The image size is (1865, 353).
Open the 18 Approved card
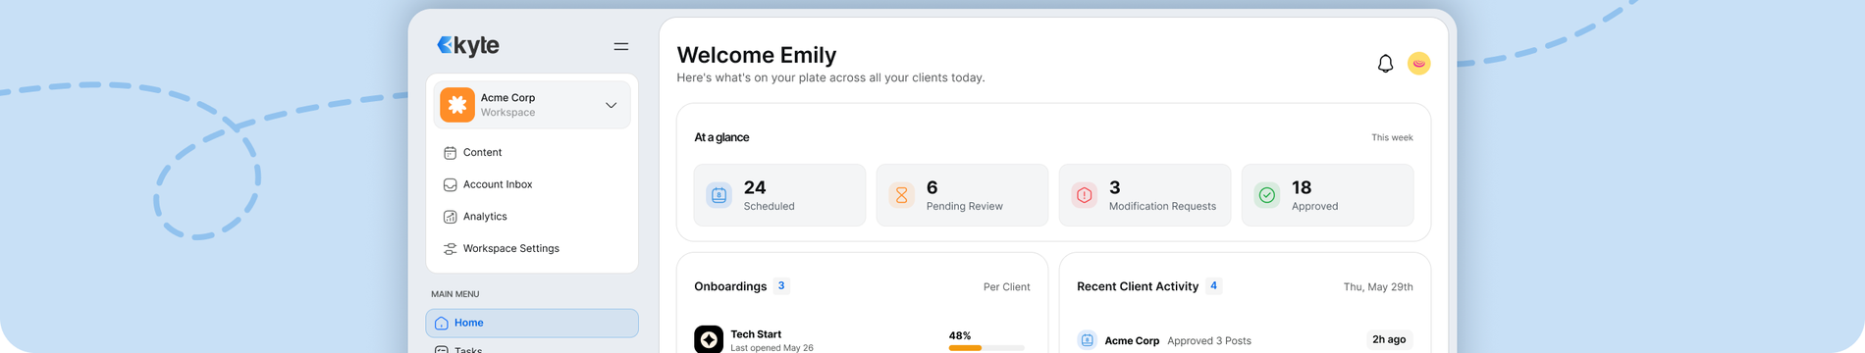click(x=1327, y=195)
